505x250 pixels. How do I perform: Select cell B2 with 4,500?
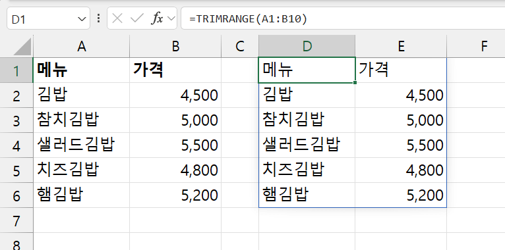[175, 95]
